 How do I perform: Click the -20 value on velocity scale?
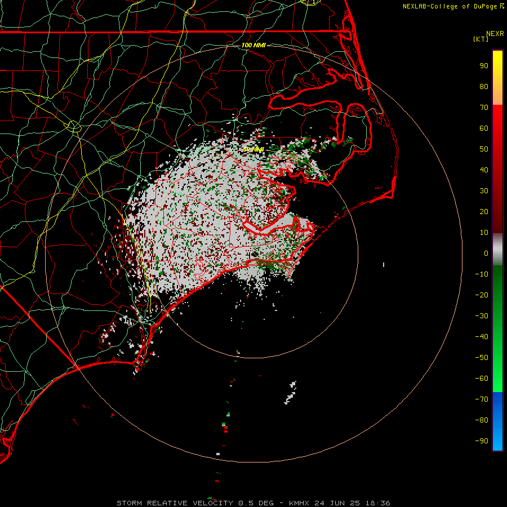pos(482,295)
